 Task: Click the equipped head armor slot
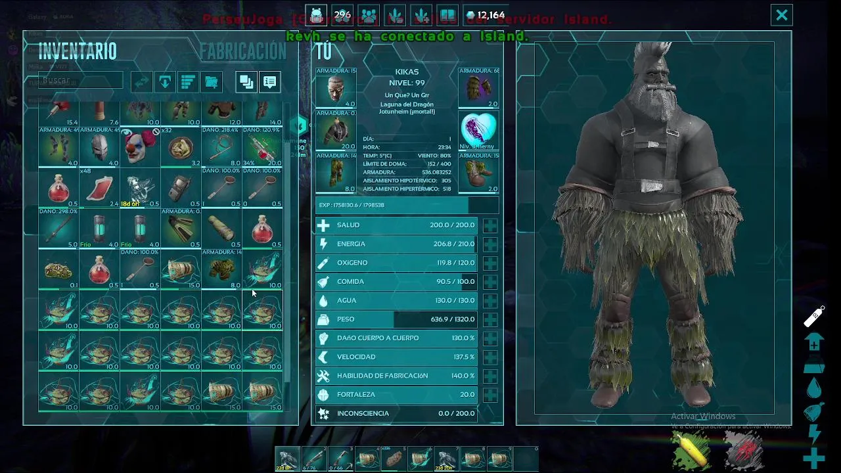[x=336, y=88]
